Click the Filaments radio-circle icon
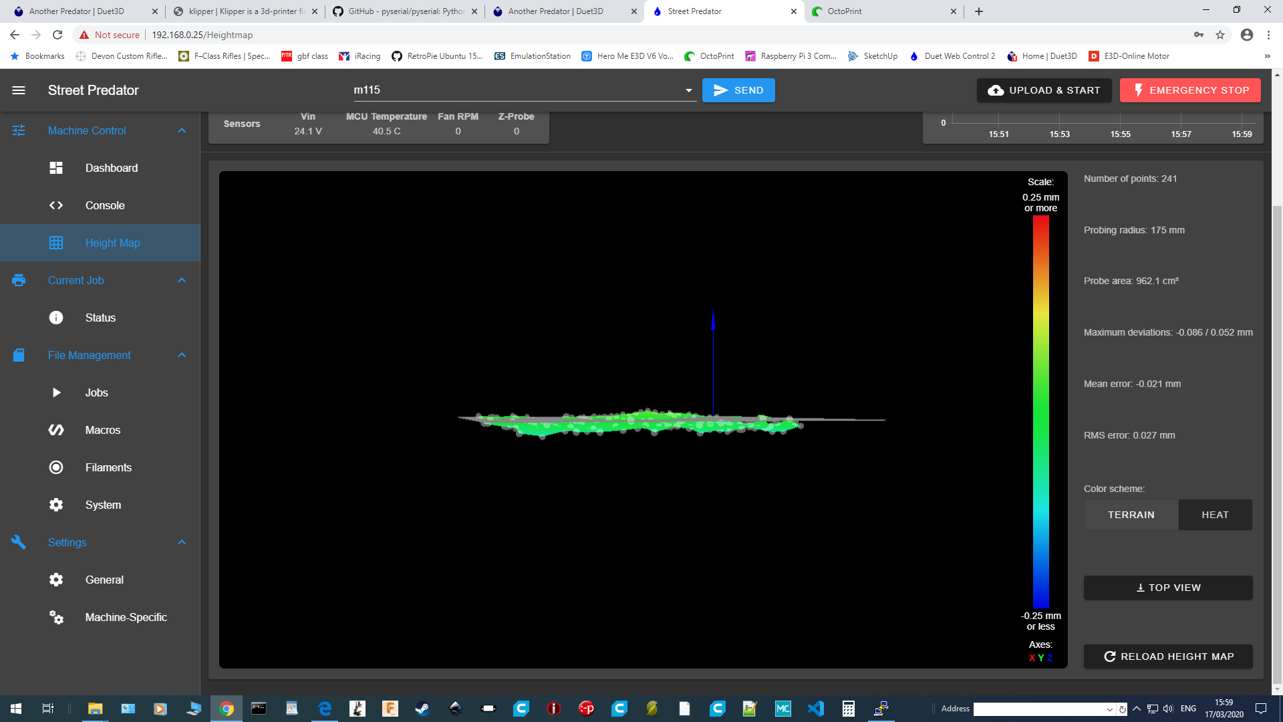 [56, 467]
